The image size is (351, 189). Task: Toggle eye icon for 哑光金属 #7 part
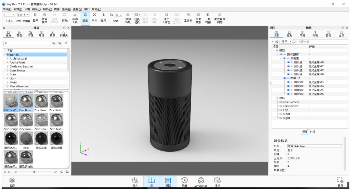(x=288, y=66)
